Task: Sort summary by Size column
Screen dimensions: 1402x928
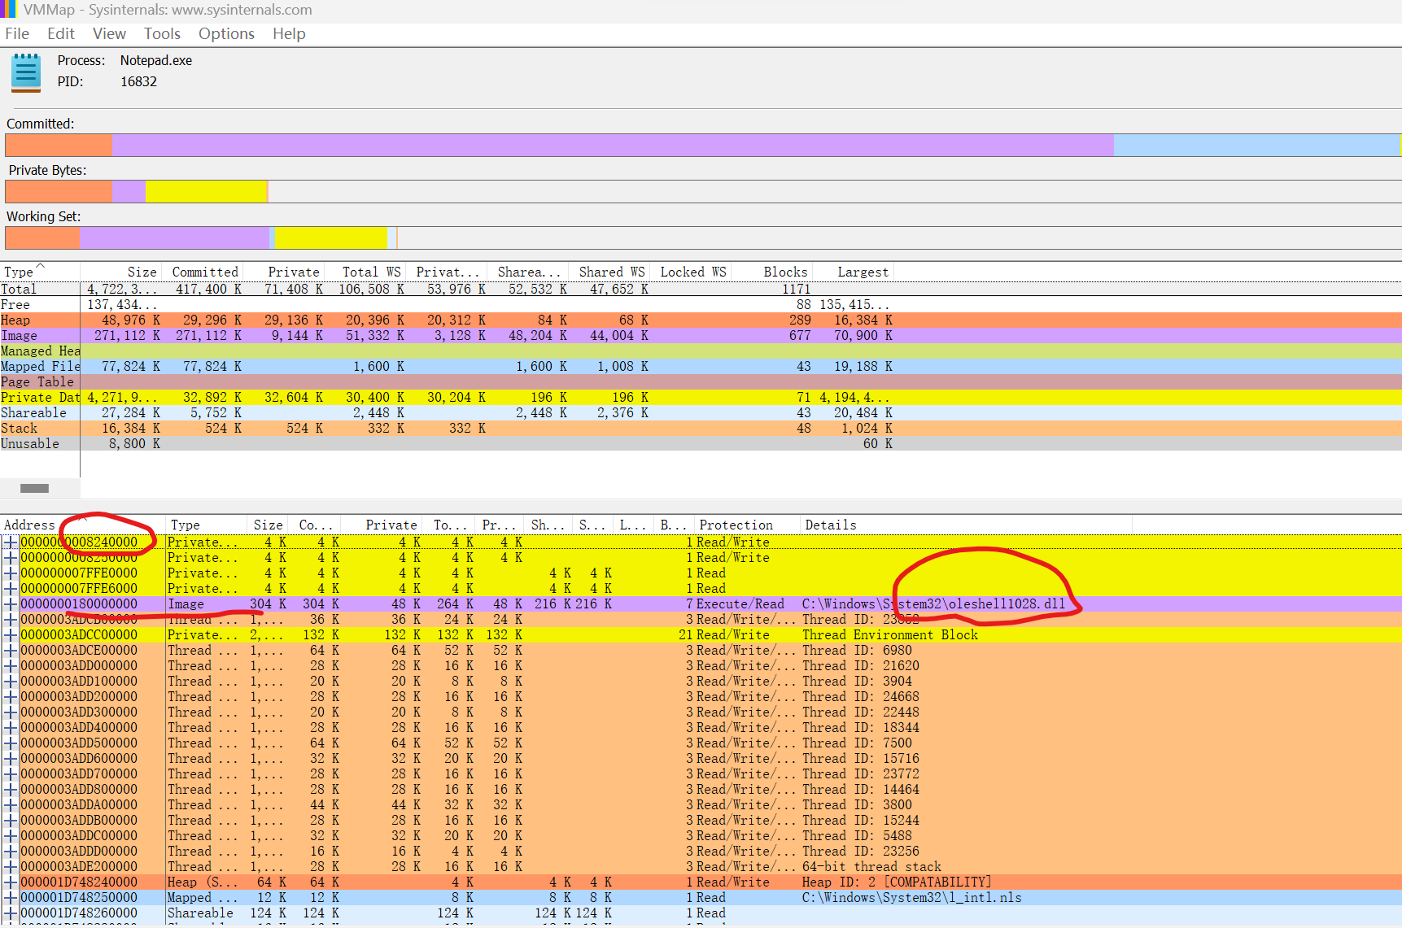Action: pyautogui.click(x=121, y=272)
